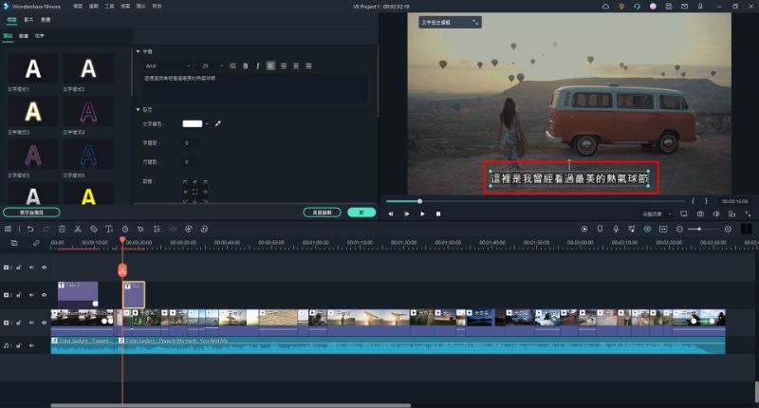Screen dimensions: 759x408
Task: Click the redo arrow in the timeline toolbar
Action: click(x=46, y=229)
